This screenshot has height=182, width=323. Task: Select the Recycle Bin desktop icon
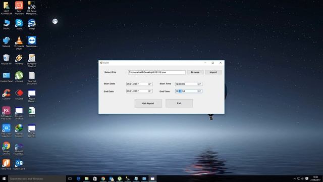pyautogui.click(x=6, y=60)
